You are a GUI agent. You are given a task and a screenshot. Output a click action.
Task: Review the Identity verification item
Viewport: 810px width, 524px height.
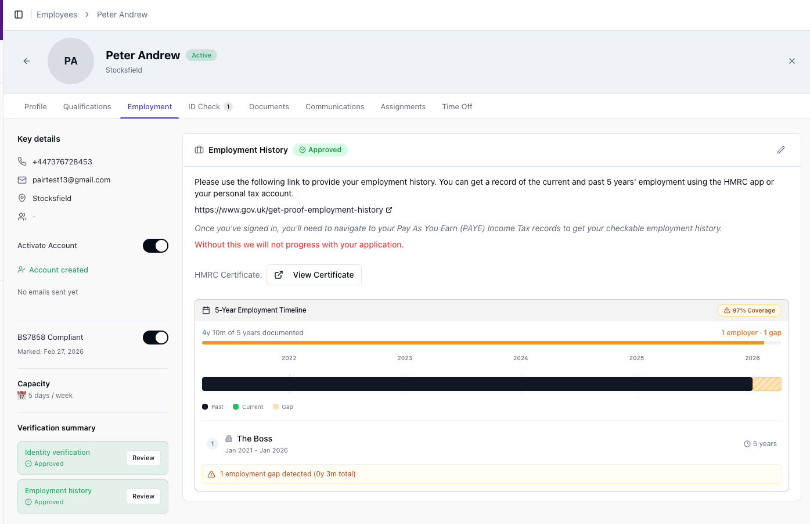[x=143, y=458]
